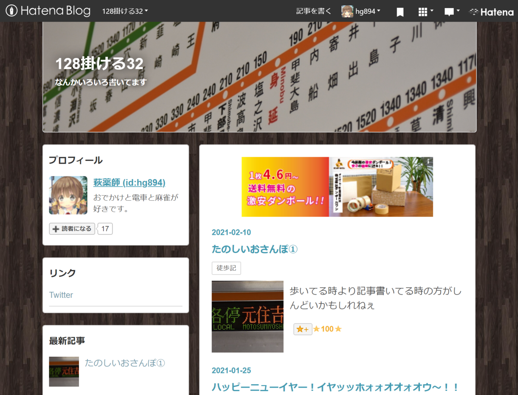Add a star with the ★+ button
Image resolution: width=518 pixels, height=395 pixels.
303,329
